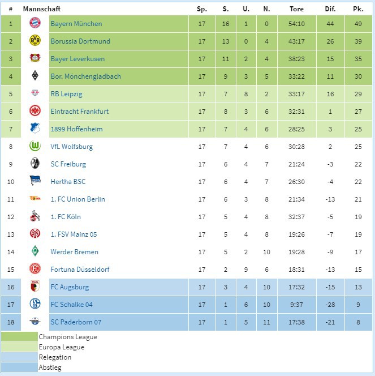This screenshot has height=376, width=375.
Task: Click the Bayer Leverkusen logo
Action: [x=35, y=59]
